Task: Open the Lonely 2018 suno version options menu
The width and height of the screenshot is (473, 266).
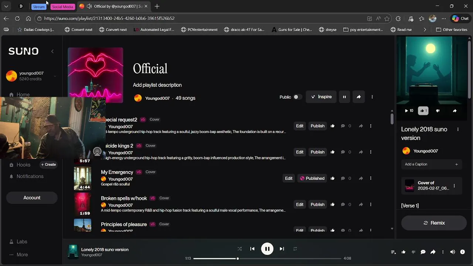Action: (x=458, y=129)
